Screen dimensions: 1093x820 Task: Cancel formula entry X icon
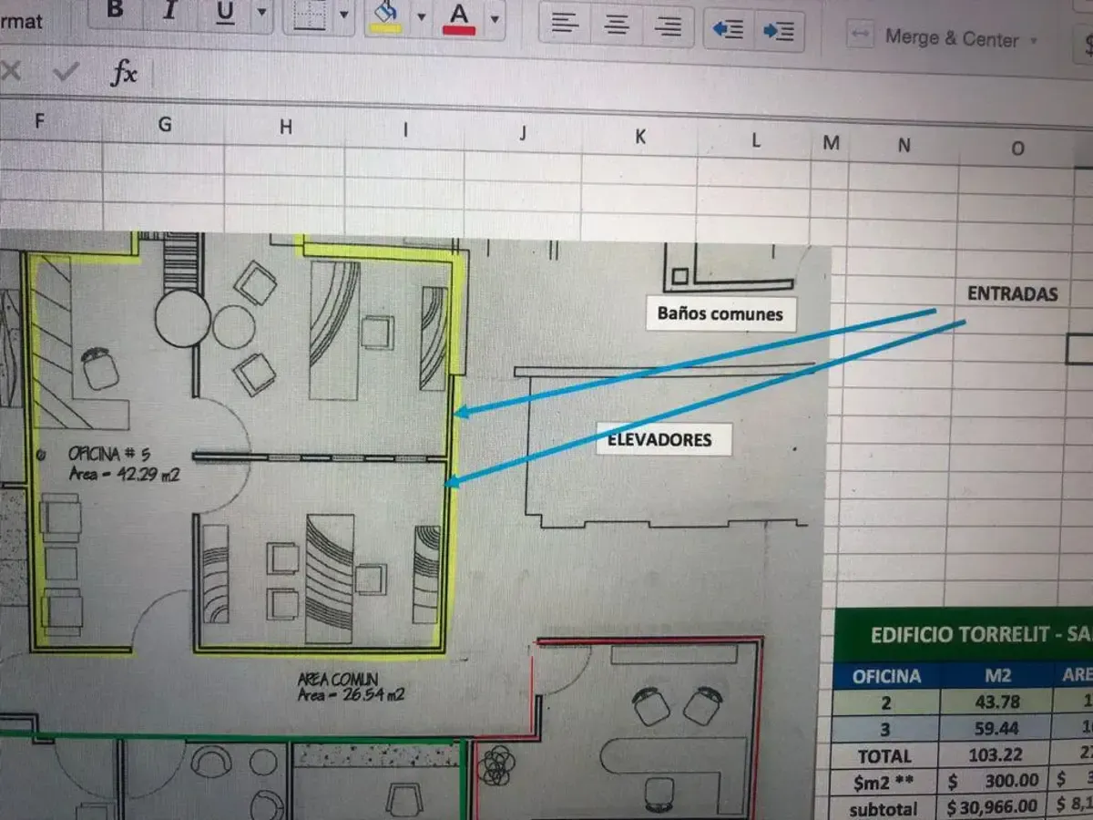click(x=11, y=70)
